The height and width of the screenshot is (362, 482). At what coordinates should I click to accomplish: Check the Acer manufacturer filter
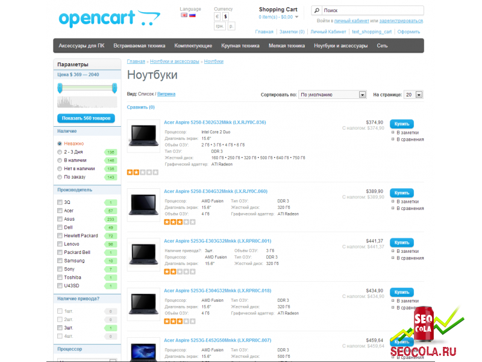(x=60, y=211)
